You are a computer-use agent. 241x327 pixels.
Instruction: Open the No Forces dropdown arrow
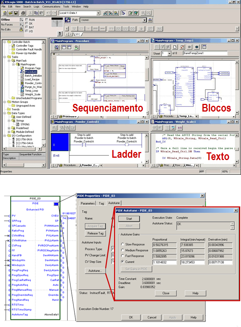(22, 25)
